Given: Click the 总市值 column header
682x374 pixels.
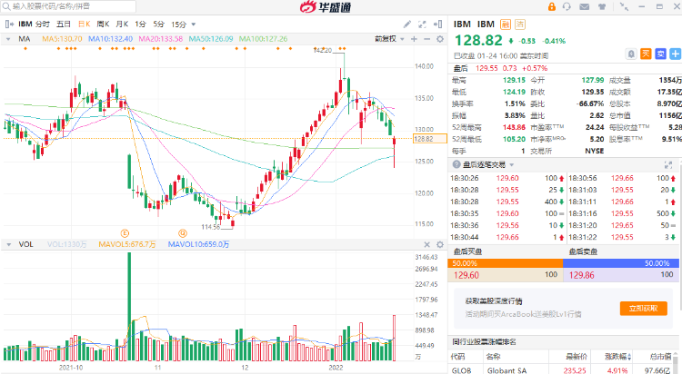Looking at the screenshot, I should [x=659, y=357].
